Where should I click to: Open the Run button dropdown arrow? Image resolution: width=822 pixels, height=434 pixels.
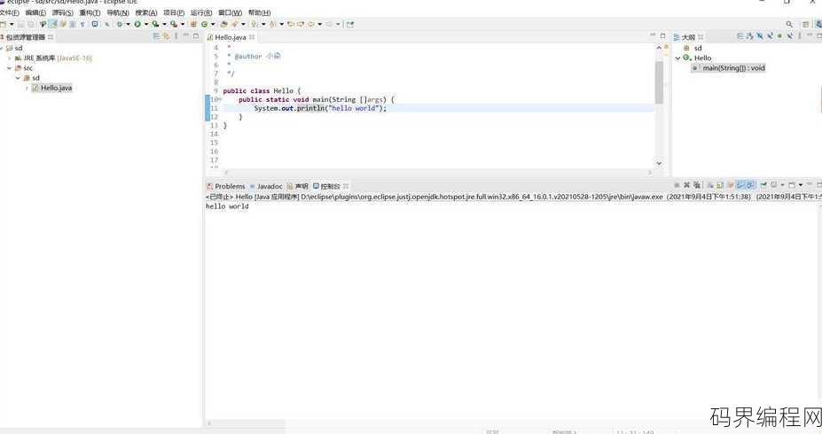point(146,24)
